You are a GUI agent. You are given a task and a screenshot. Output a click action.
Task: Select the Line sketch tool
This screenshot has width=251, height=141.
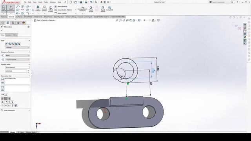click(17, 7)
